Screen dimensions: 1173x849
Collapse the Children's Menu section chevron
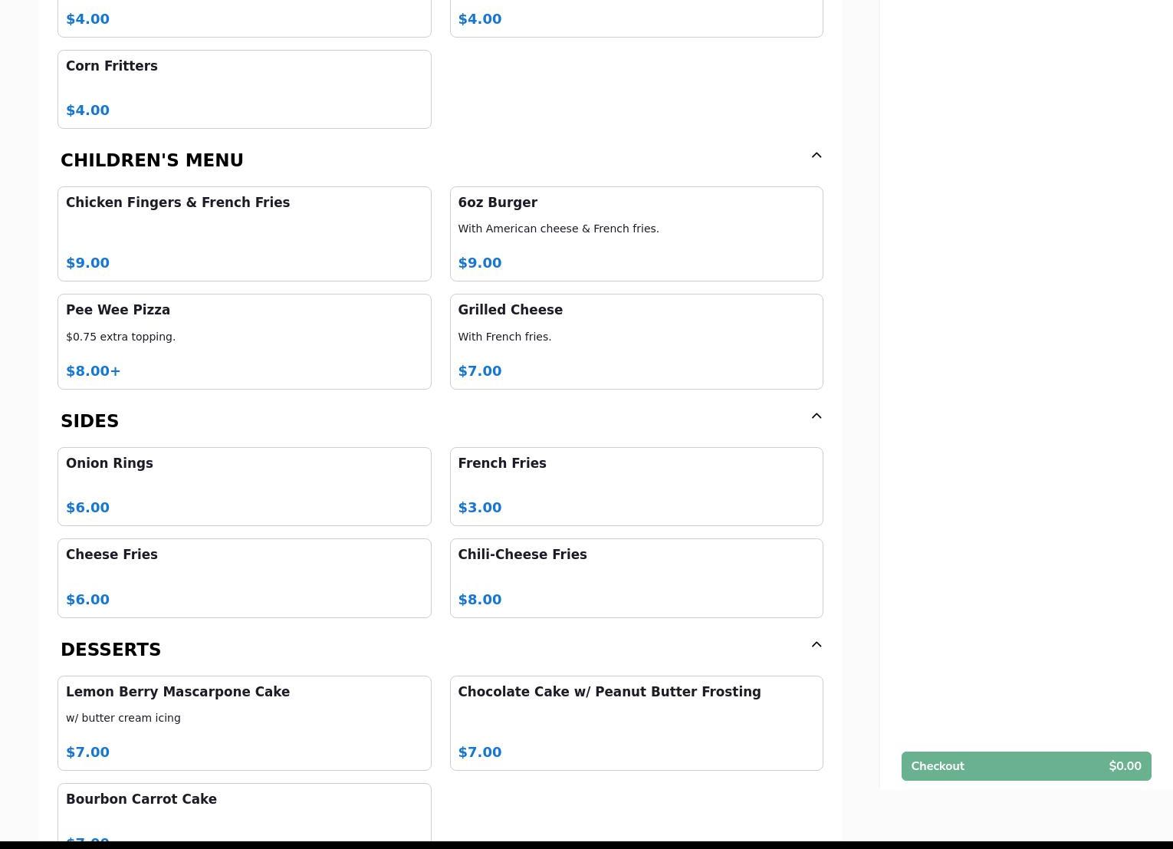click(816, 155)
